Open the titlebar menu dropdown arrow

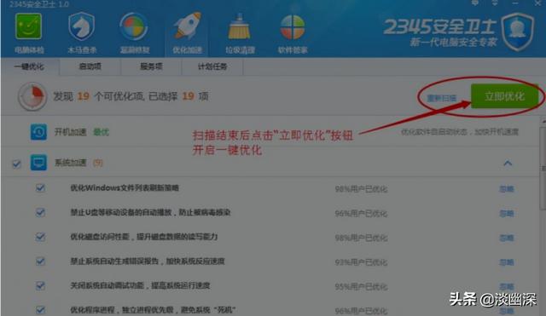(495, 3)
